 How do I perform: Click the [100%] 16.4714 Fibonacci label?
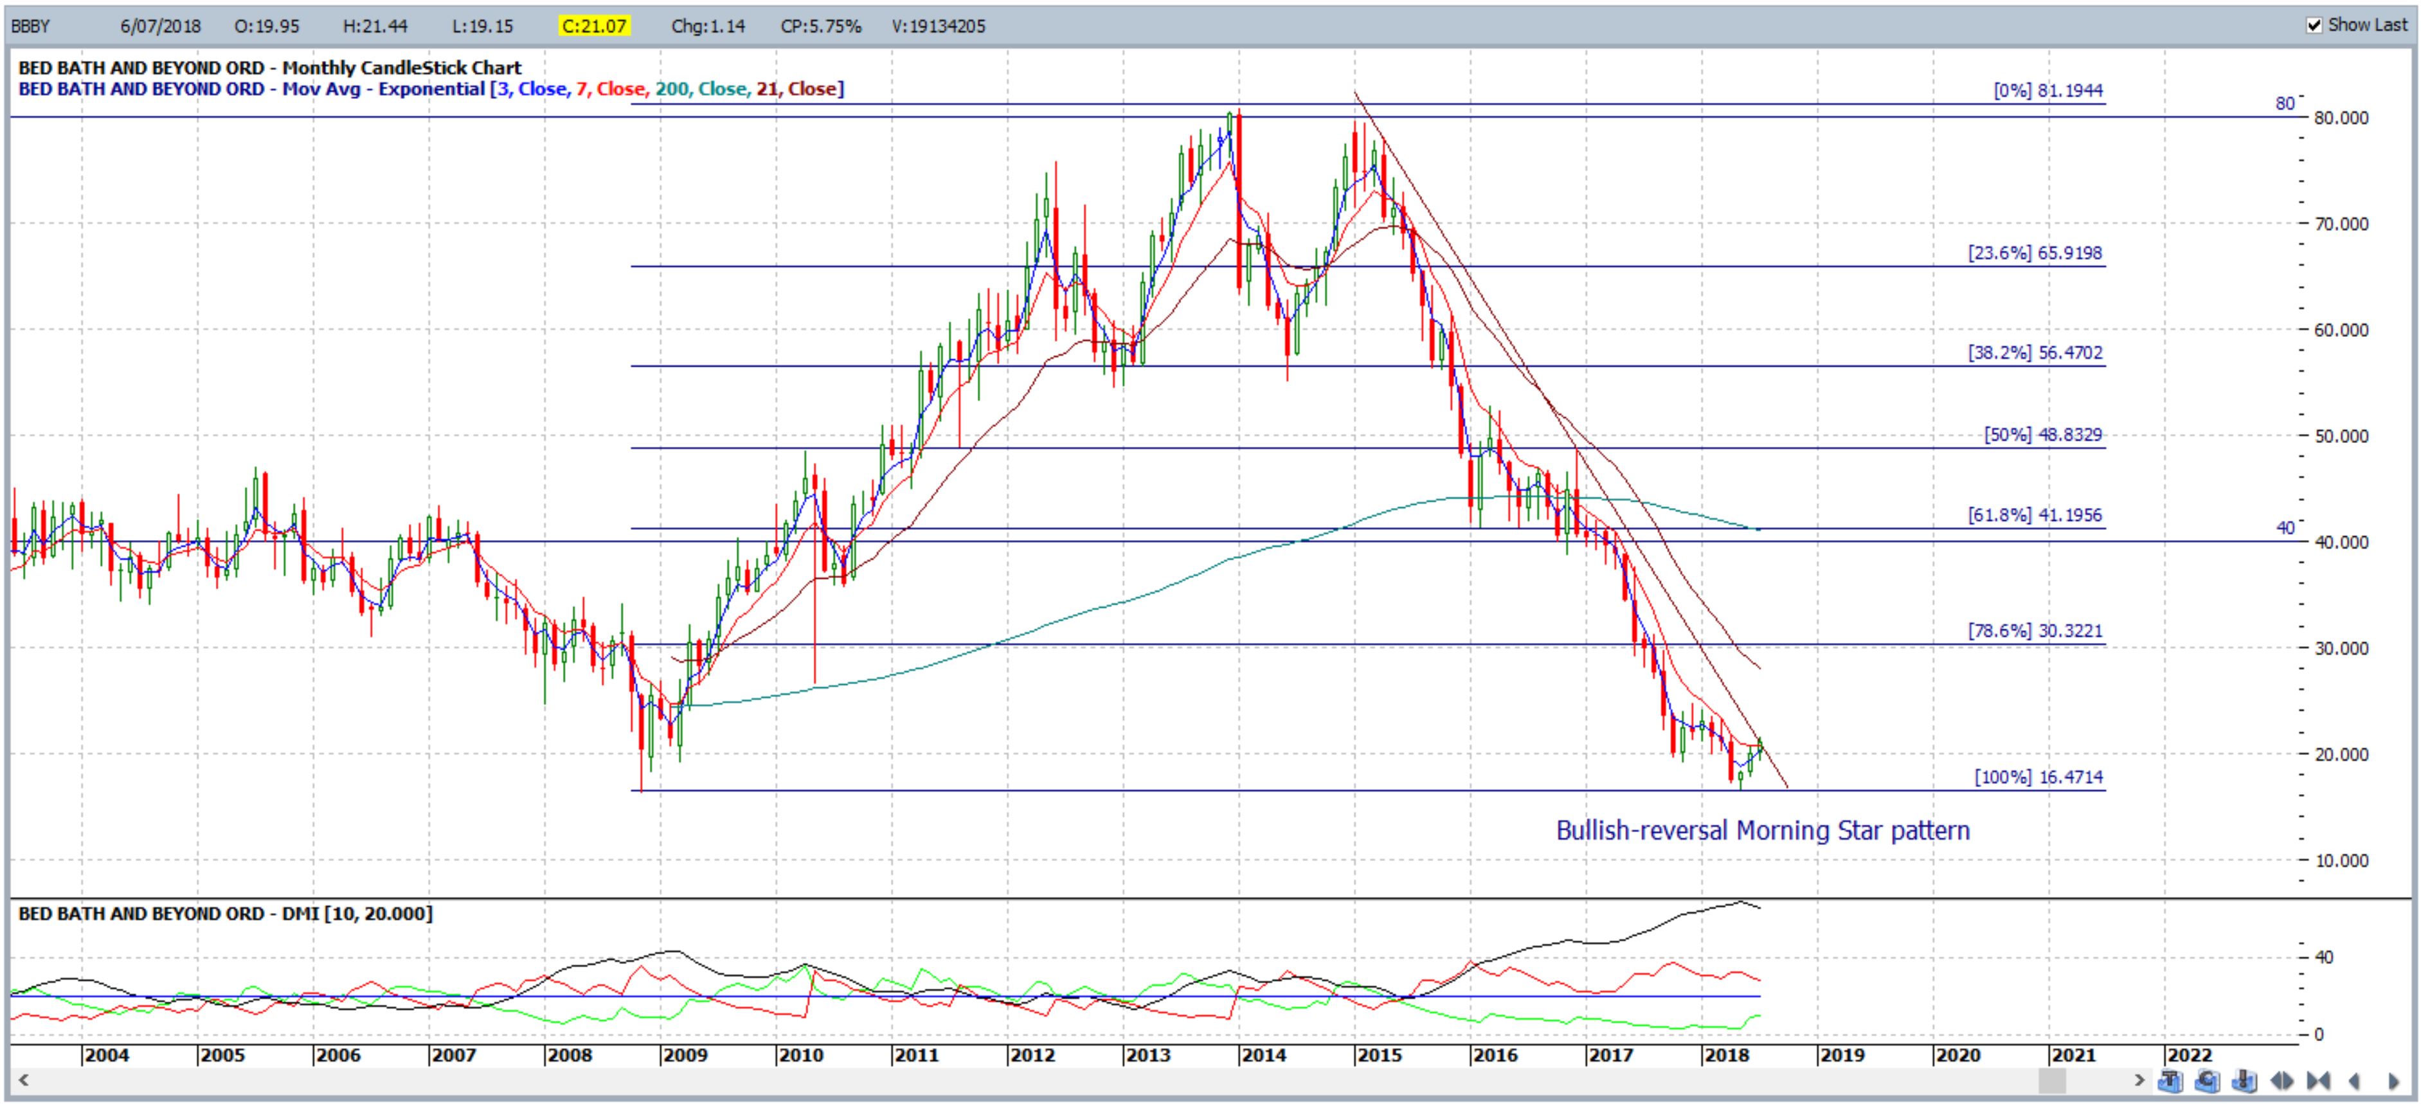[x=2039, y=778]
